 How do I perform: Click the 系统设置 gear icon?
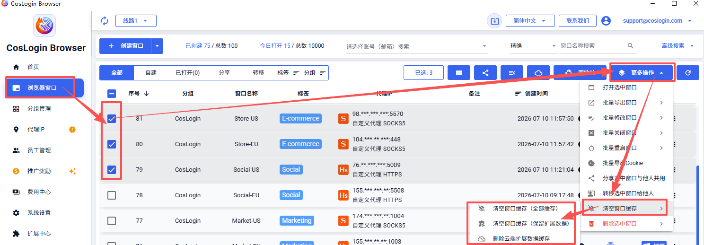tap(16, 213)
